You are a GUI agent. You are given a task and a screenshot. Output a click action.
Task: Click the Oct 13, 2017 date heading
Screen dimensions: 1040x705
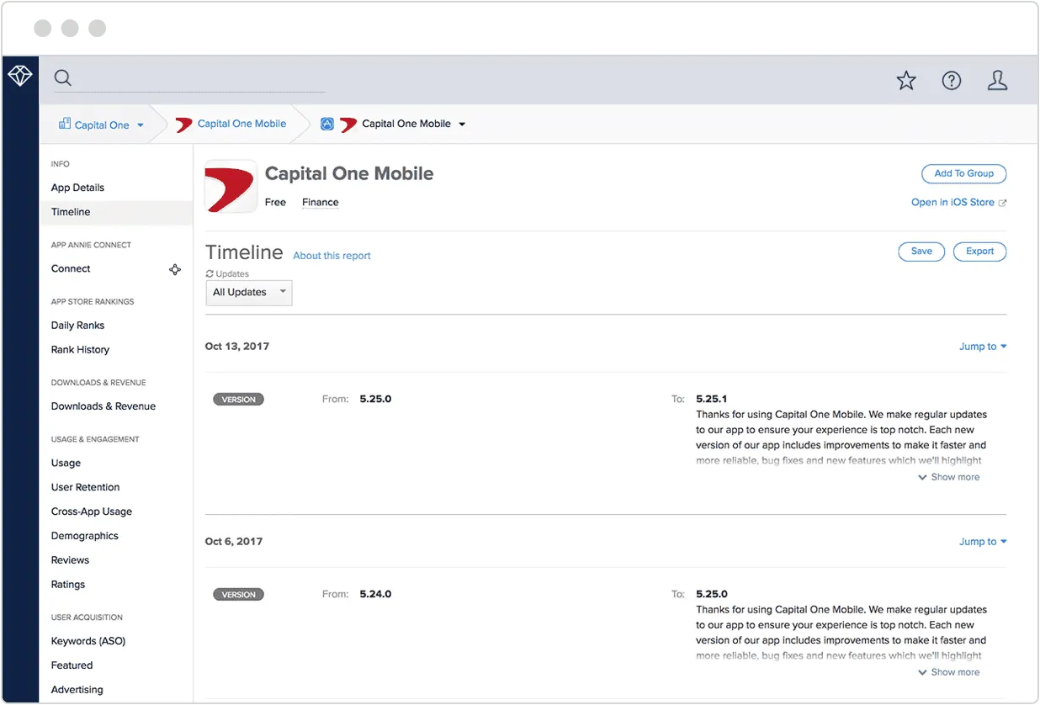point(237,347)
